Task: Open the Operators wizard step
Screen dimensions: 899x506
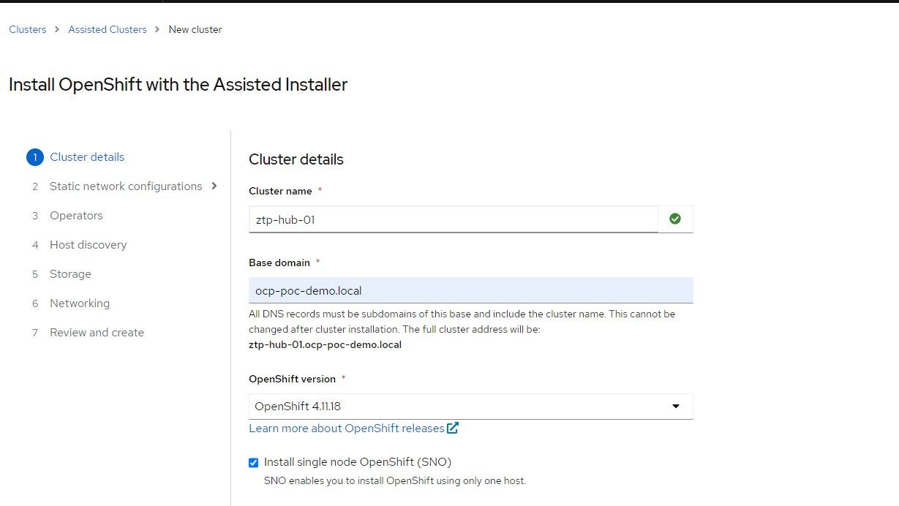Action: [76, 216]
